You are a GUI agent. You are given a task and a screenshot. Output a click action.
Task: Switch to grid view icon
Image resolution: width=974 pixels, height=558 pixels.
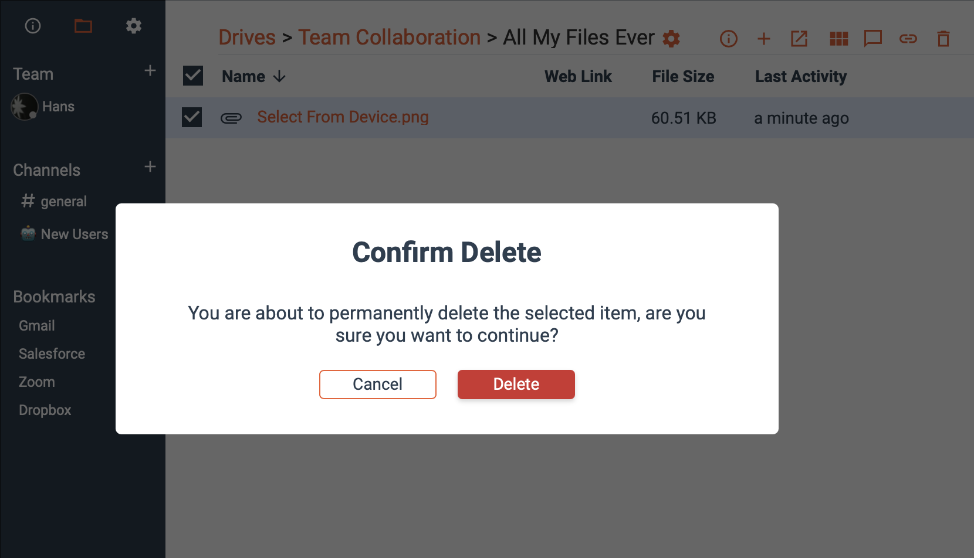[x=838, y=39]
